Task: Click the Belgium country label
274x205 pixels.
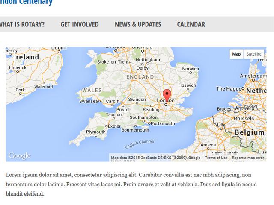Action: (x=250, y=132)
